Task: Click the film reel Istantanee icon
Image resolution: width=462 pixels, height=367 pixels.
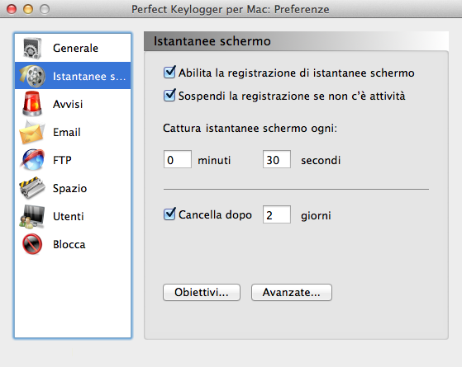Action: pyautogui.click(x=32, y=76)
